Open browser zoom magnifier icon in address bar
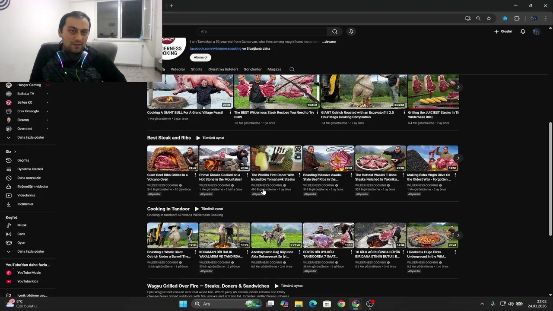Screen dimensions: 553x311 point(478,19)
